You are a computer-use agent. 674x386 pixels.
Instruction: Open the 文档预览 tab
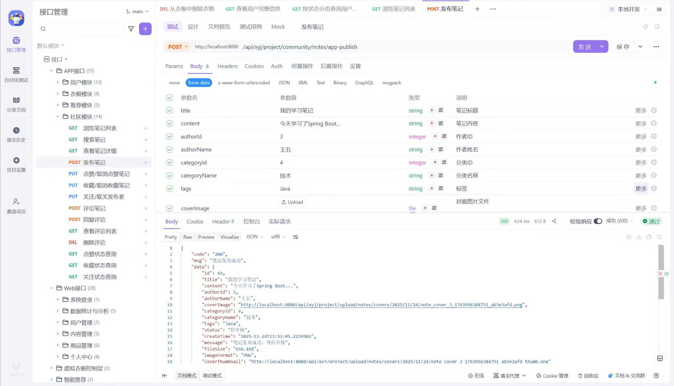[219, 27]
